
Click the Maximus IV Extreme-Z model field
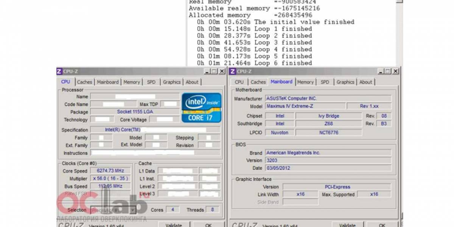305,106
